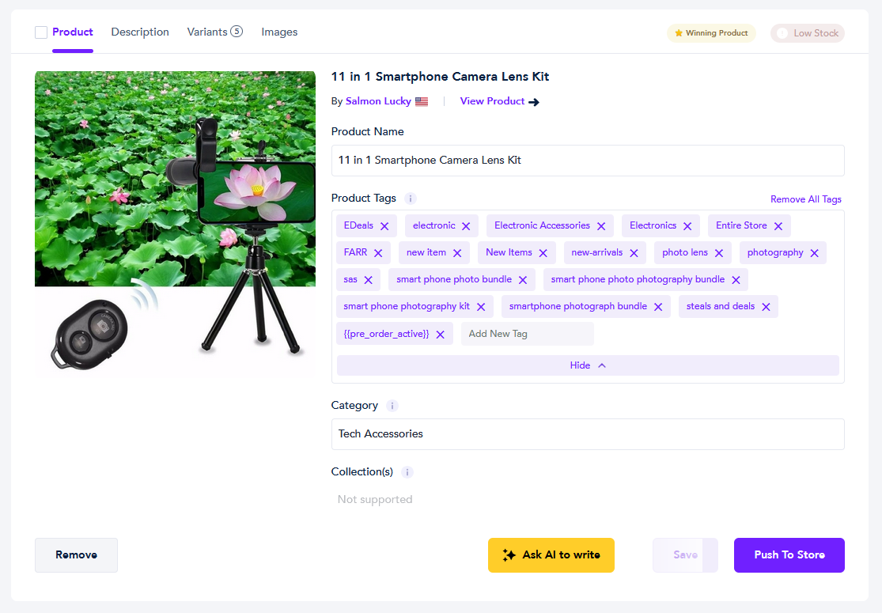
Task: Remove smart phone photo photography bundle tag
Action: pos(736,280)
